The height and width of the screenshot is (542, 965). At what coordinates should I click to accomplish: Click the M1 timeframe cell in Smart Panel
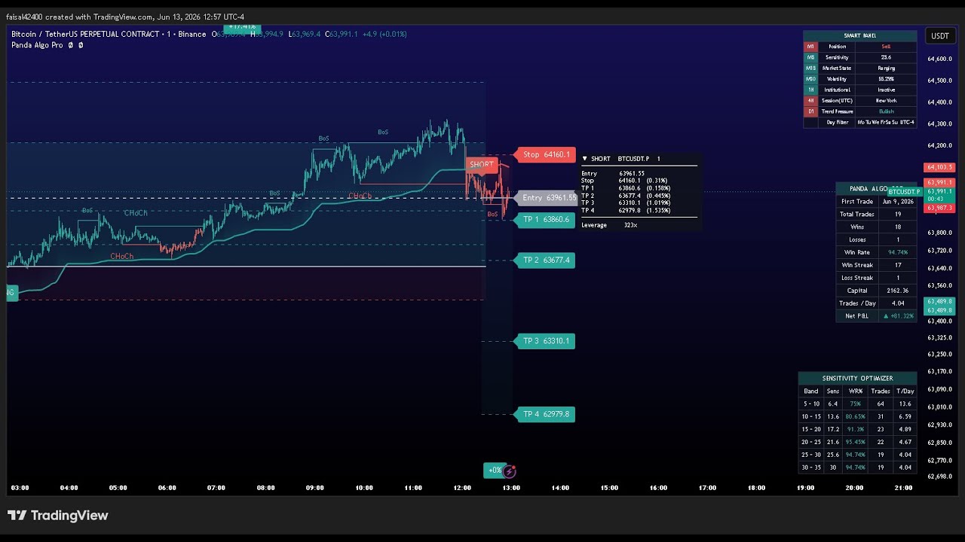[x=811, y=47]
